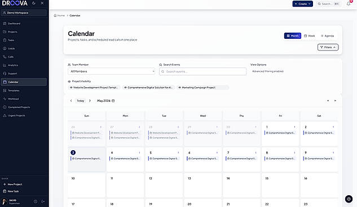357x207 pixels.
Task: Open Analytics in the sidebar
Action: (x=24, y=65)
